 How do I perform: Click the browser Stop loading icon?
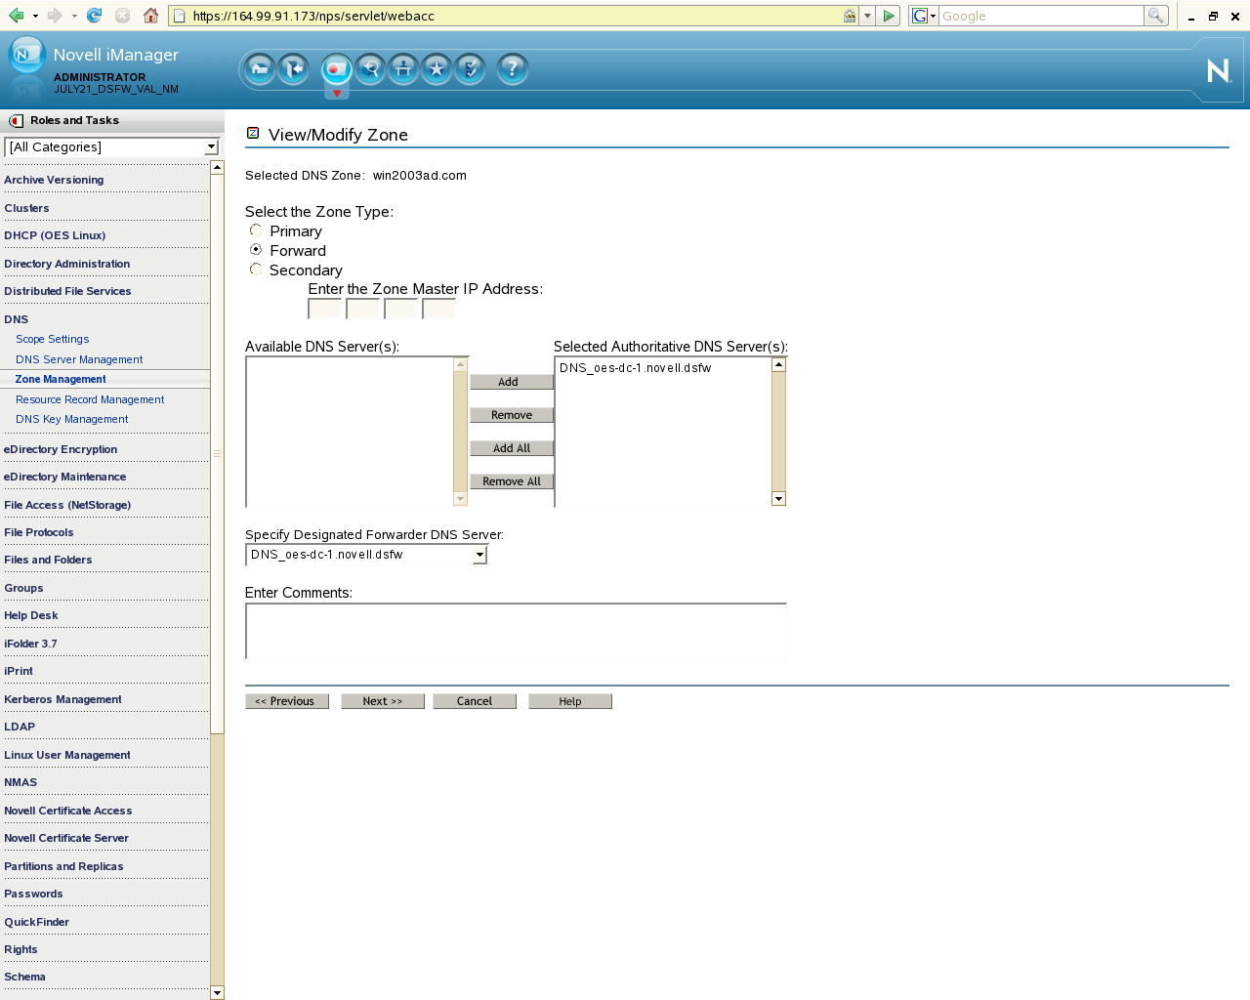point(122,16)
